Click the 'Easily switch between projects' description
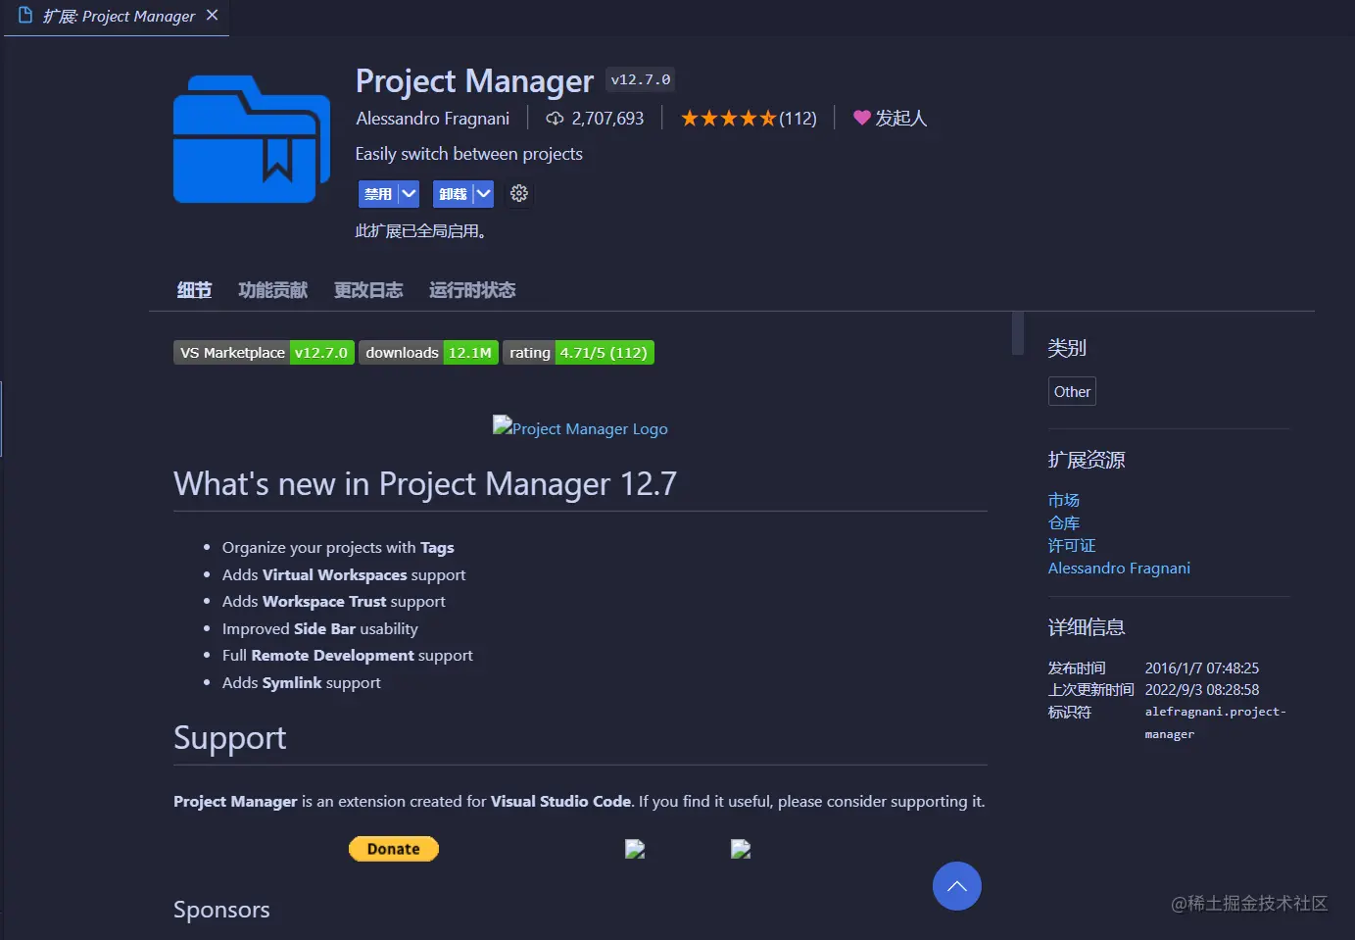 click(468, 154)
